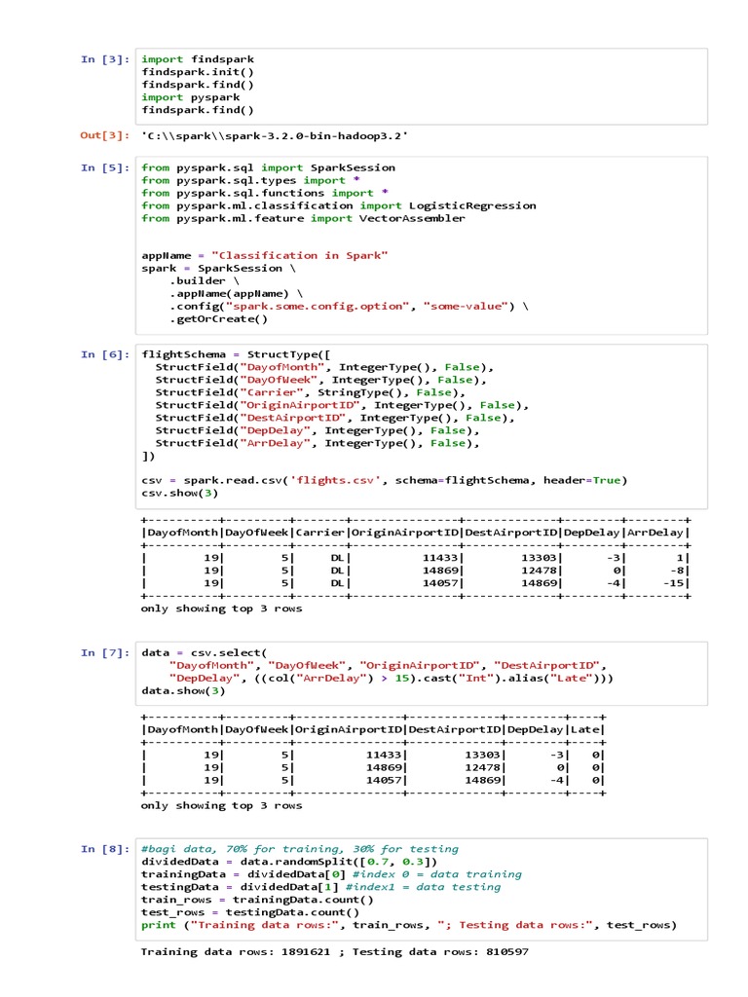Click the In [8] cell prompt

point(104,849)
